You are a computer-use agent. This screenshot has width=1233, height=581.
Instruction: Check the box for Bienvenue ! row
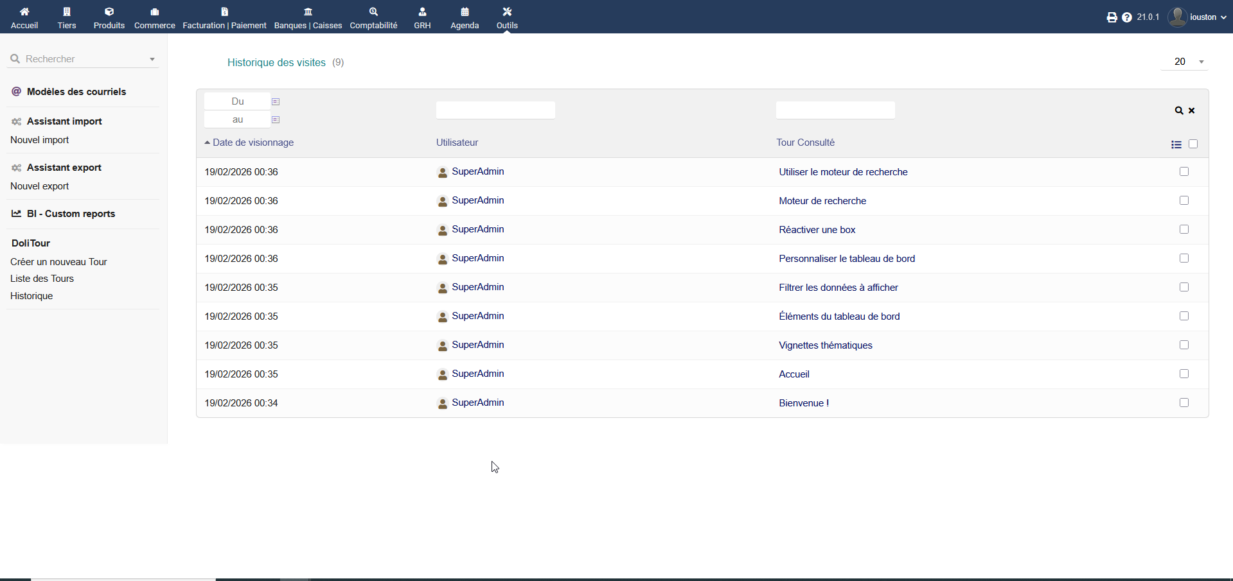point(1184,403)
